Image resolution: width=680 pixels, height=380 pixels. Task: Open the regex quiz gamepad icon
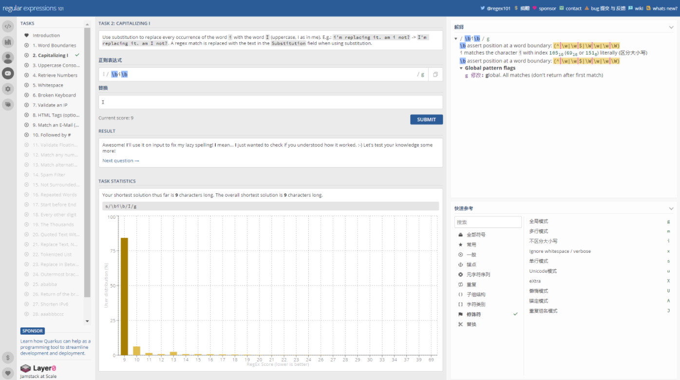coord(8,73)
